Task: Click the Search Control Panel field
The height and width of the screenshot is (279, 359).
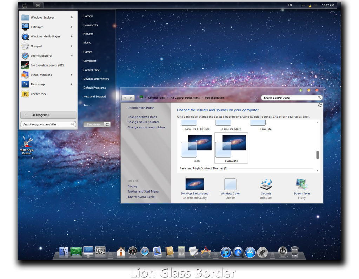Action: 292,97
